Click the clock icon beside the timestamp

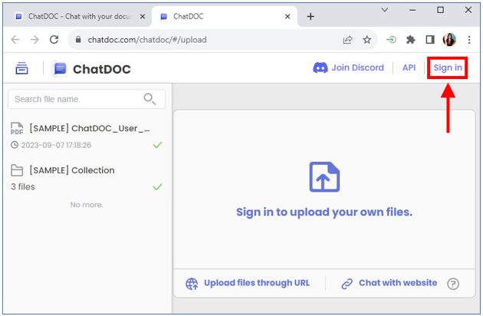(15, 145)
